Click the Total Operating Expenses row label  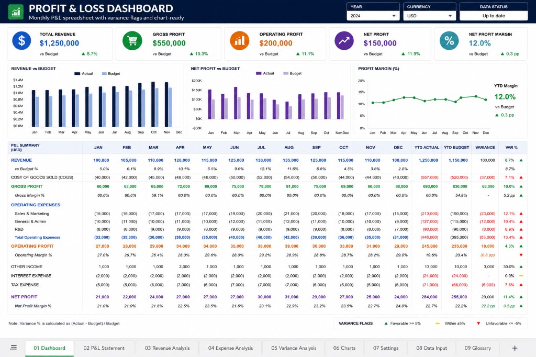pyautogui.click(x=37, y=237)
